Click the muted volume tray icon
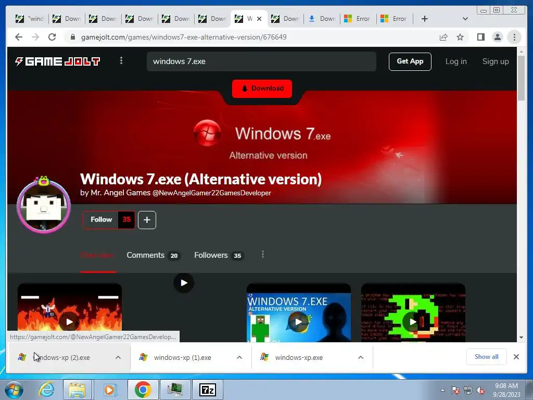The image size is (533, 400). [480, 390]
